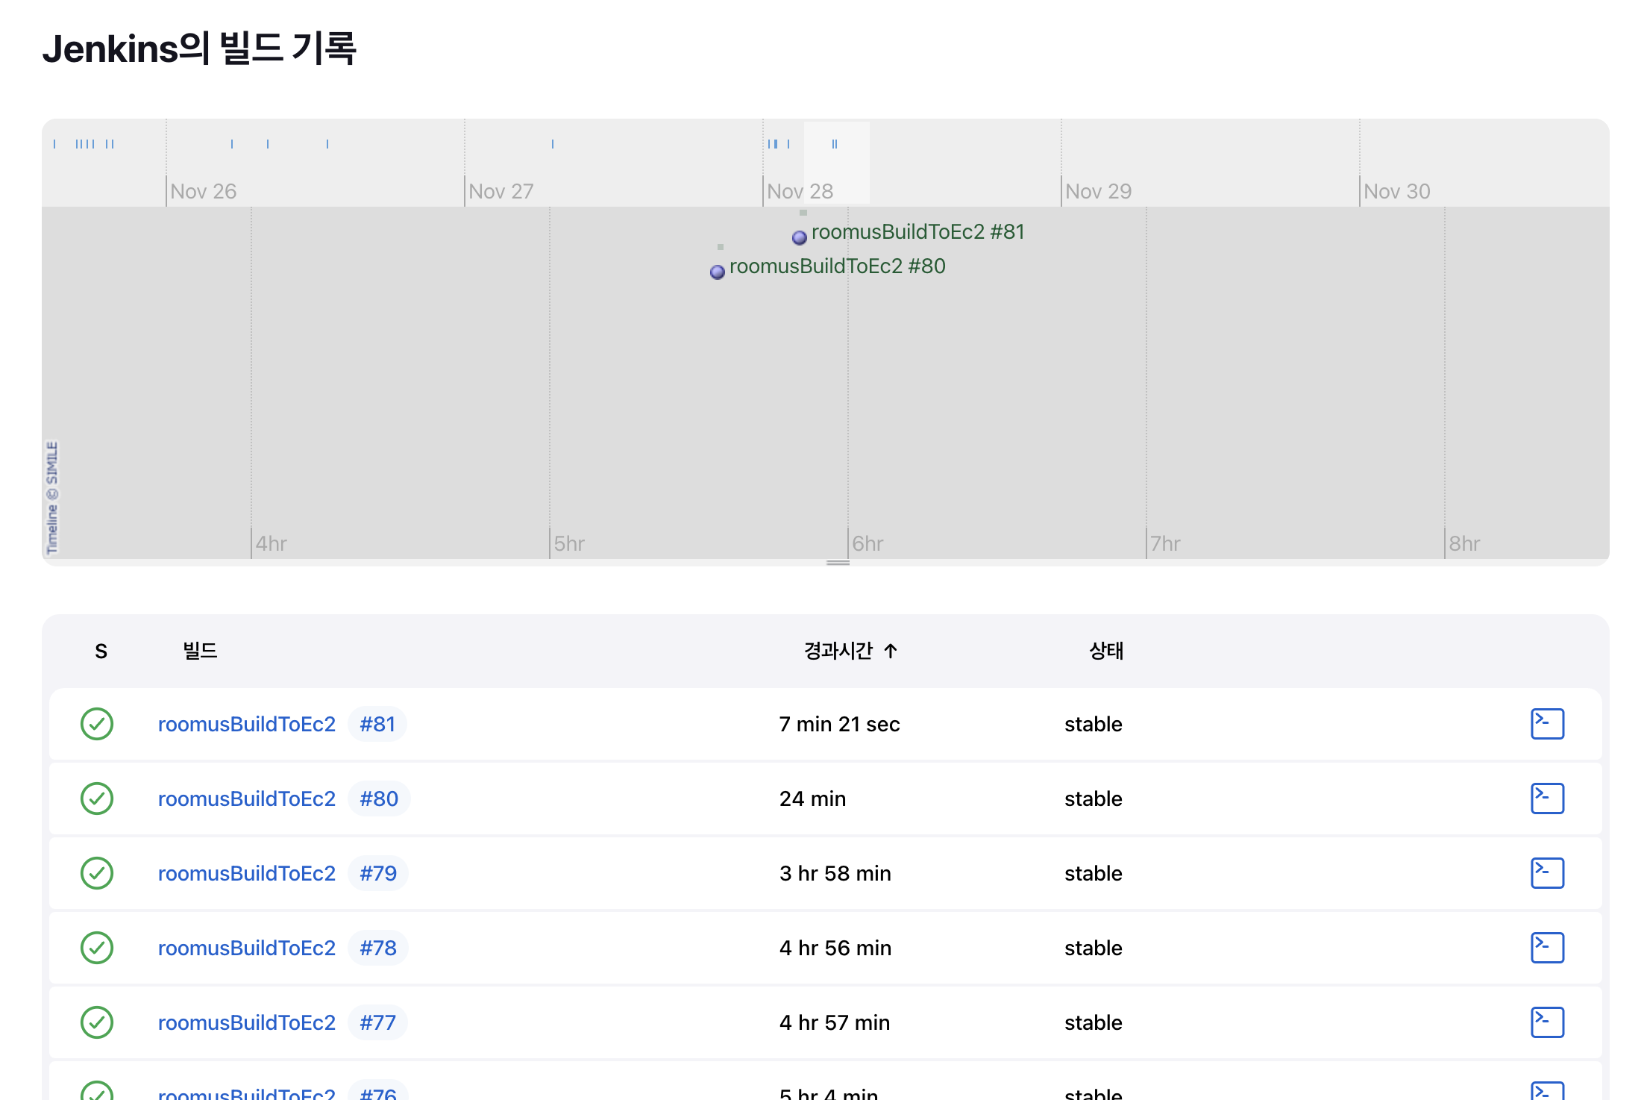Open build #79 details link
1644x1100 pixels.
(378, 872)
